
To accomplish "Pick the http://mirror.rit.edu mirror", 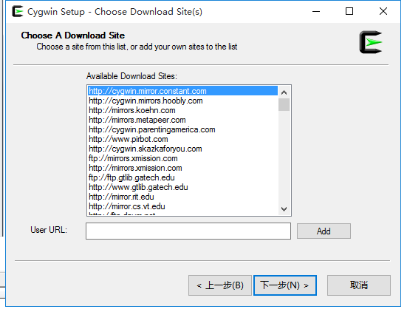I will (x=182, y=197).
